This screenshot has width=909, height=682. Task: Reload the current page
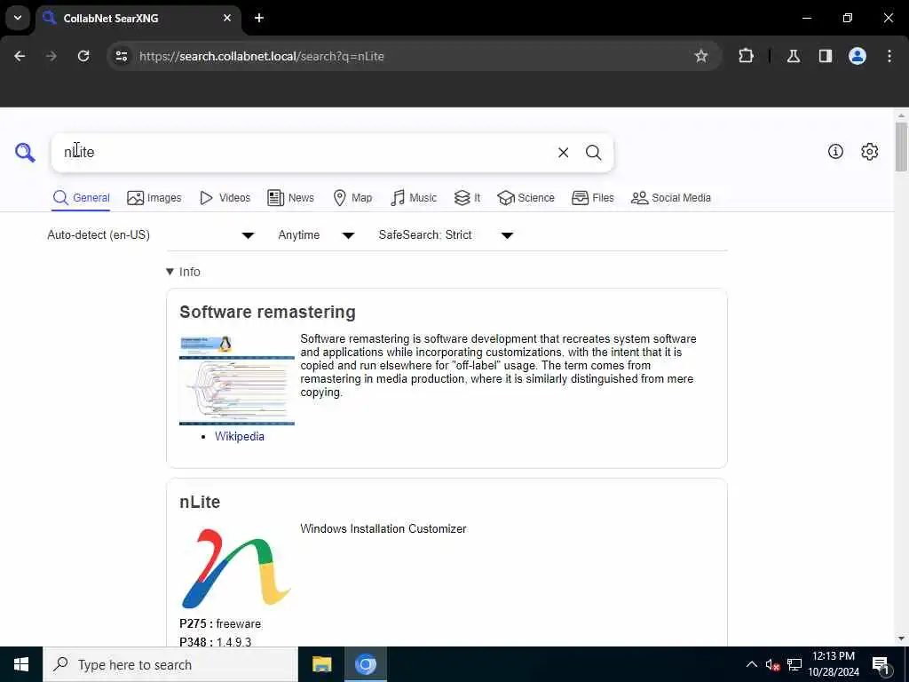point(83,56)
